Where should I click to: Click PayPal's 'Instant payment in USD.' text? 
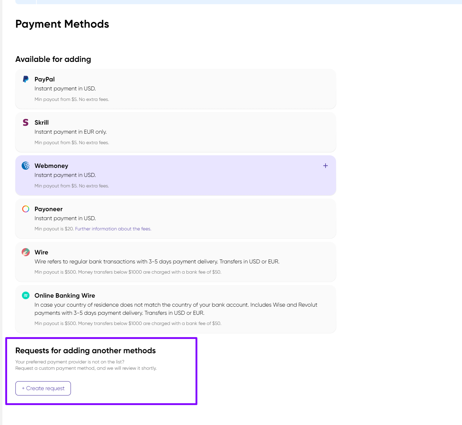(65, 89)
